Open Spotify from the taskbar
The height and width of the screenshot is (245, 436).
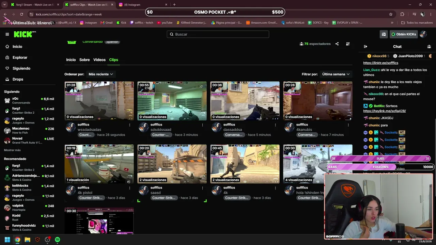(58, 240)
